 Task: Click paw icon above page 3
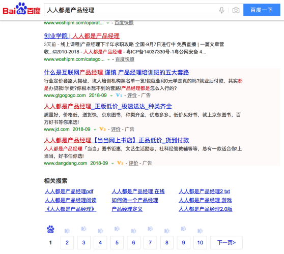83,229
